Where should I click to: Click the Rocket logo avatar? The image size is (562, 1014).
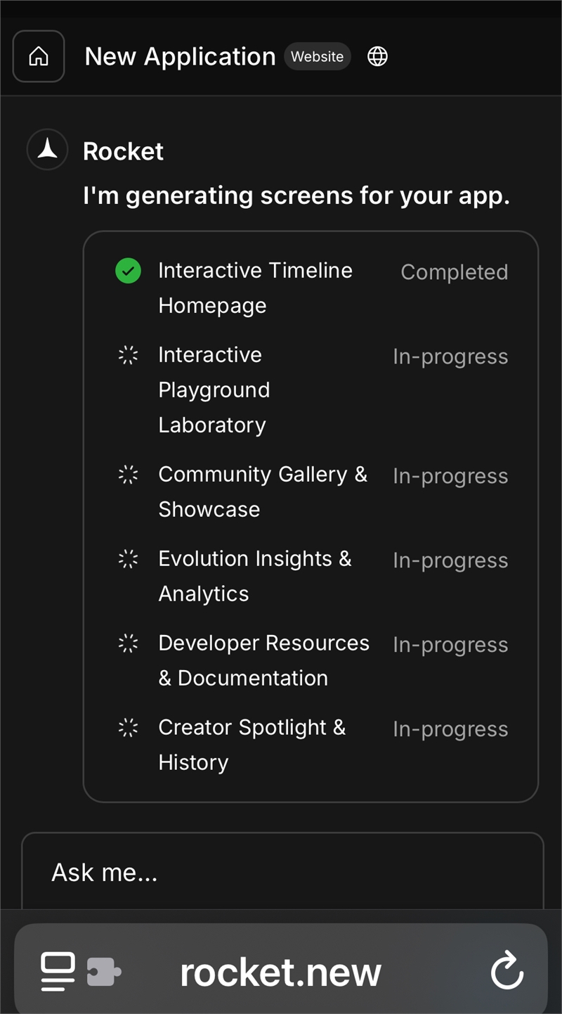click(x=48, y=150)
